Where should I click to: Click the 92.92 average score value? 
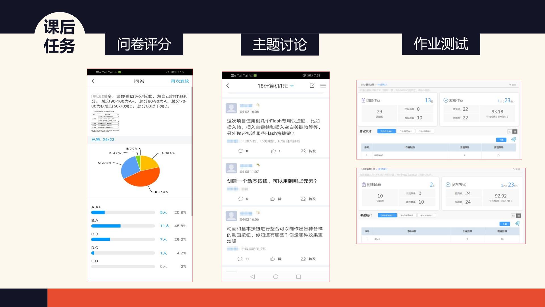[x=501, y=196]
